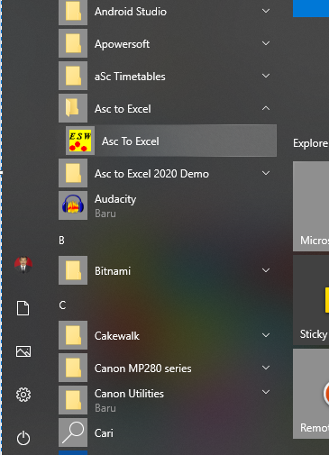The image size is (329, 455).
Task: Jump via the letter B section header
Action: (x=61, y=241)
